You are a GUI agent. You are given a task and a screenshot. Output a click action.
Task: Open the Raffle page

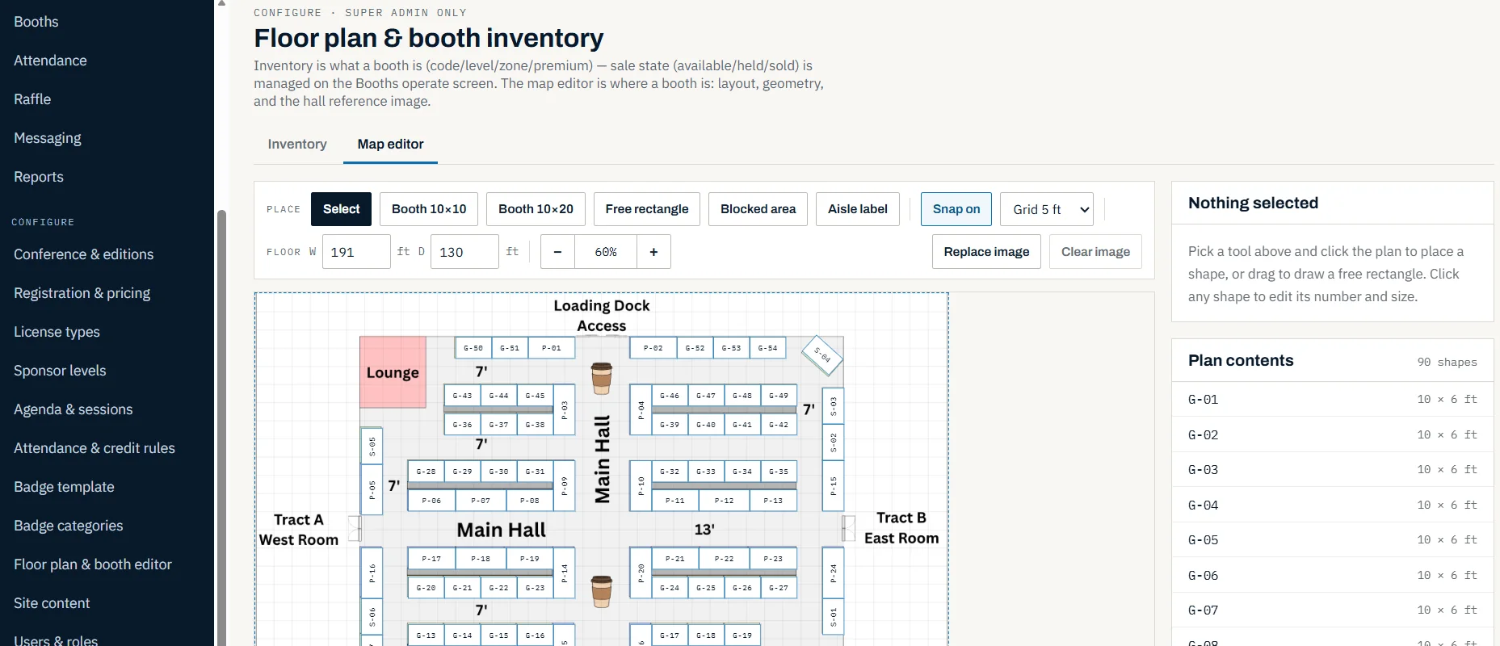click(x=32, y=99)
